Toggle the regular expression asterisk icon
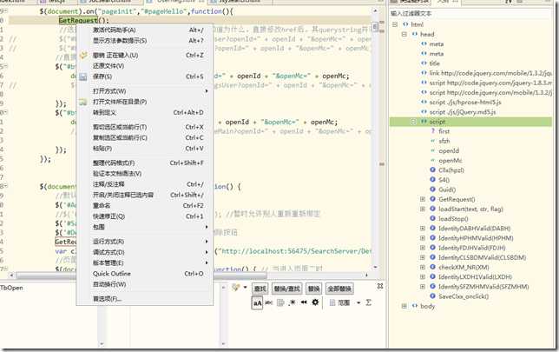The image size is (559, 352). click(293, 302)
